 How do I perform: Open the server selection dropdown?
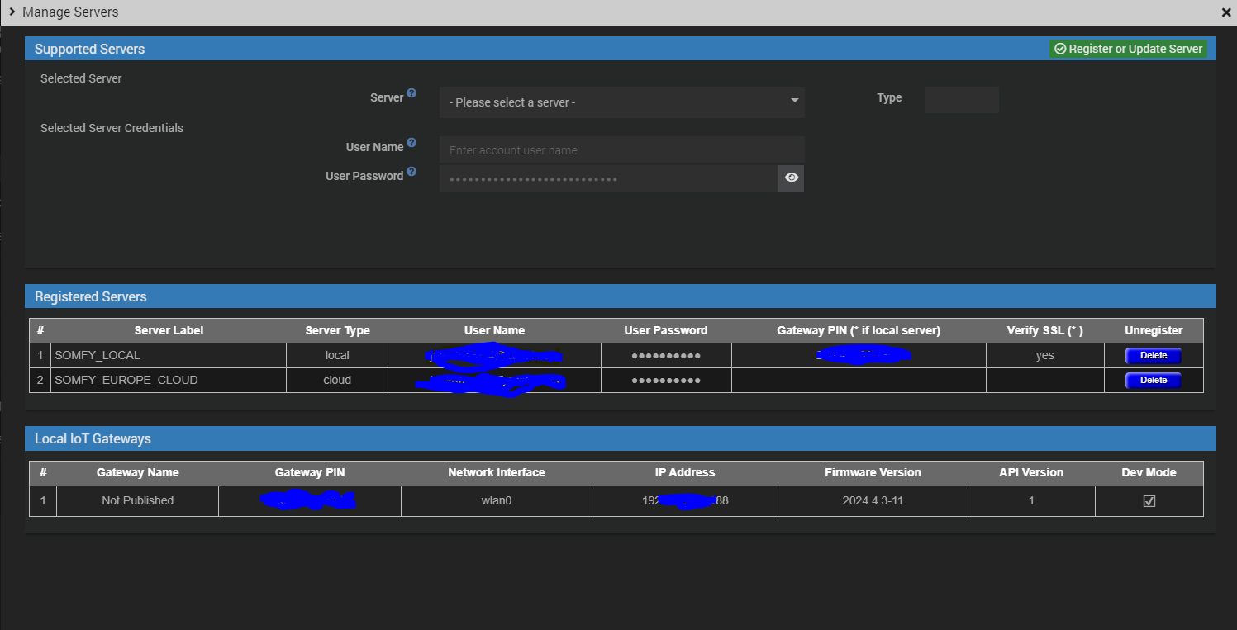621,102
